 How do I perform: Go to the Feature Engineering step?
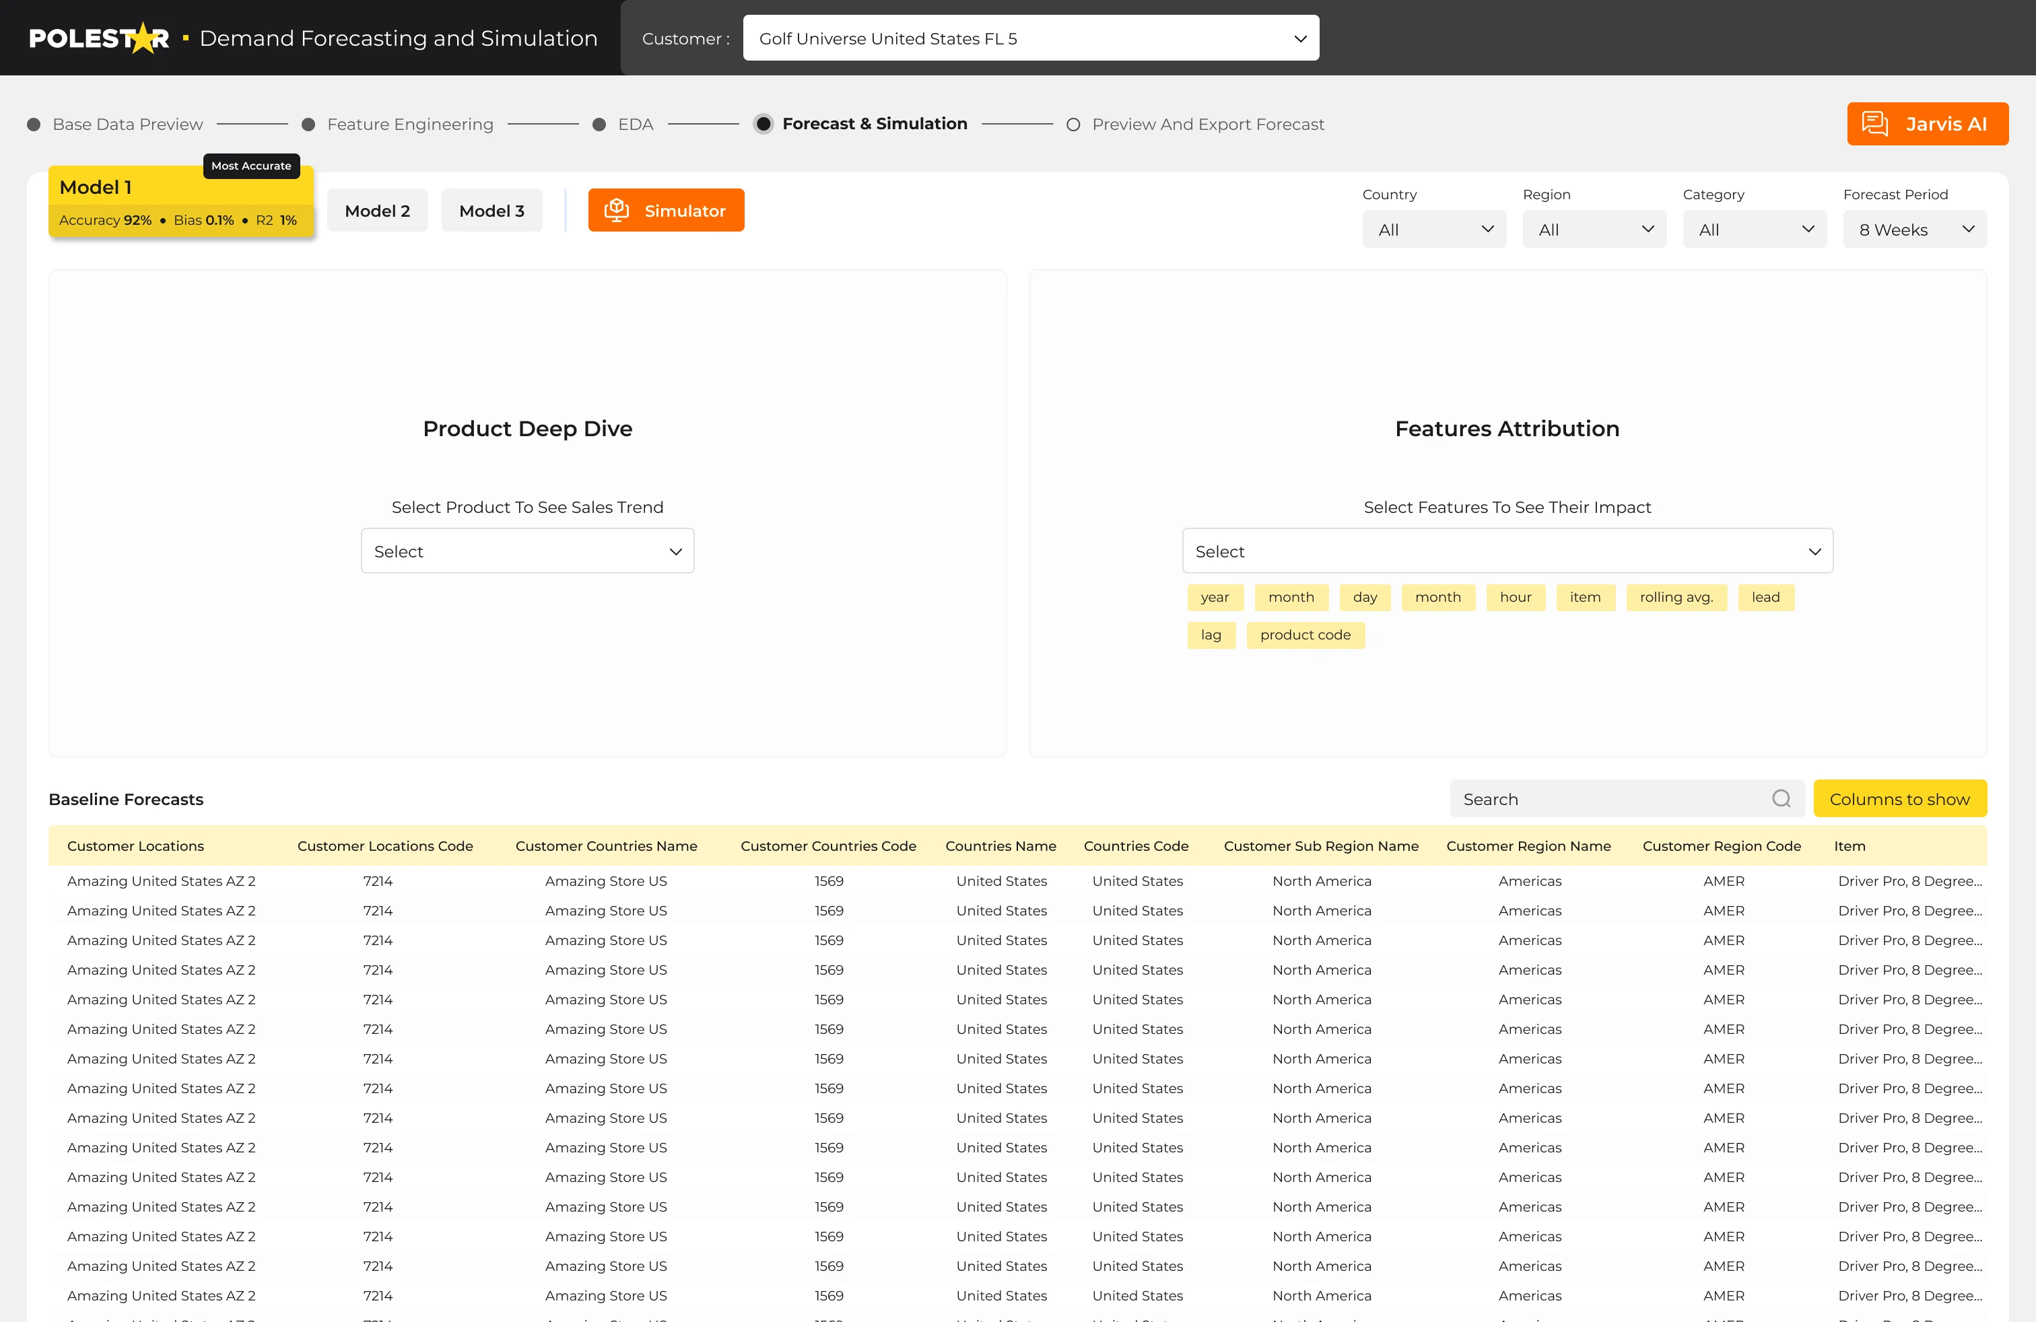(x=411, y=123)
